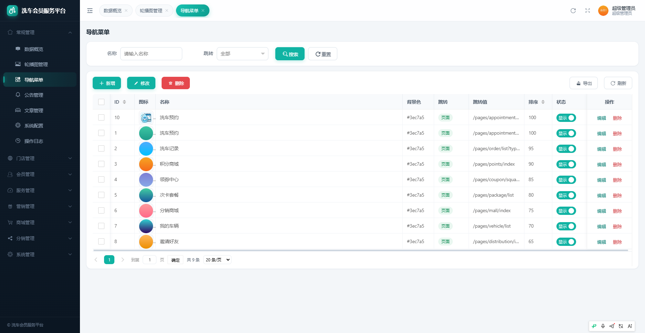Viewport: 645px width, 333px height.
Task: Click the send icon in floating toolbar
Action: 612,326
